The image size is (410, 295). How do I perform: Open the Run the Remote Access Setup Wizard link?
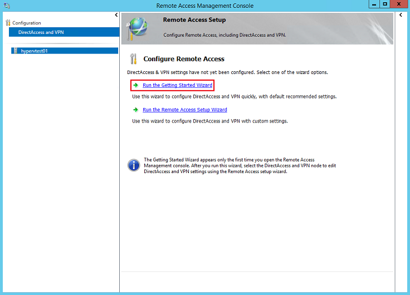click(184, 110)
